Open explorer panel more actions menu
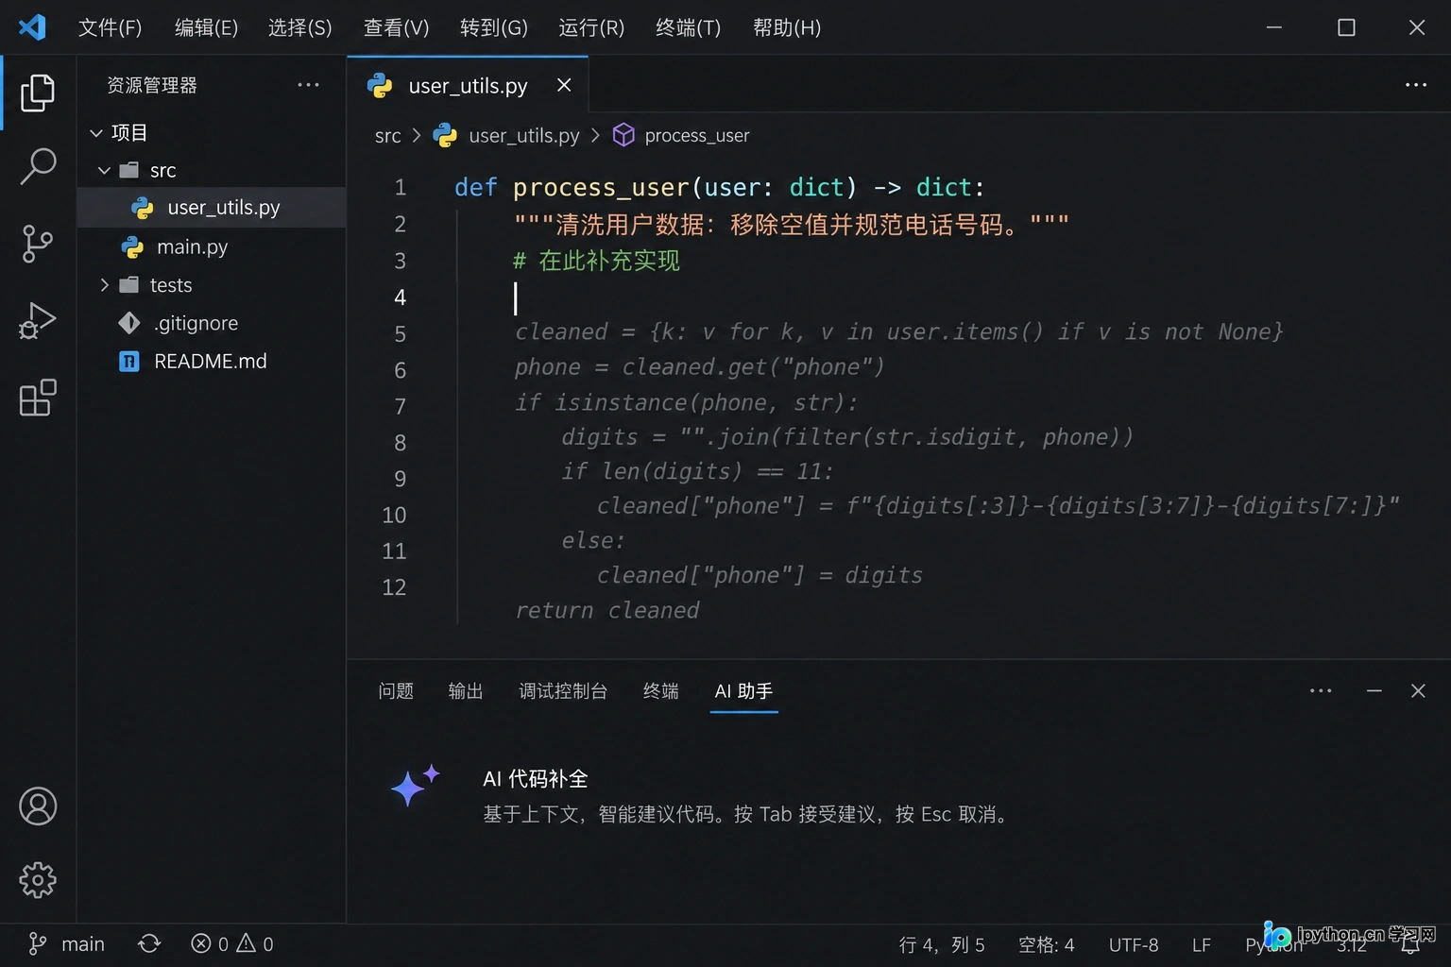 [308, 85]
